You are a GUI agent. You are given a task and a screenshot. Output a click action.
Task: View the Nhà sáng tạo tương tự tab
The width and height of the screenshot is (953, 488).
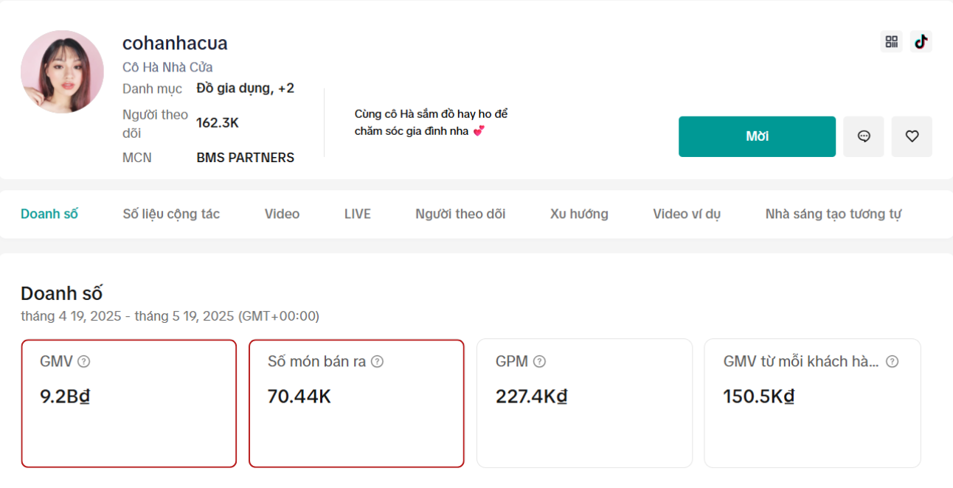pyautogui.click(x=833, y=214)
